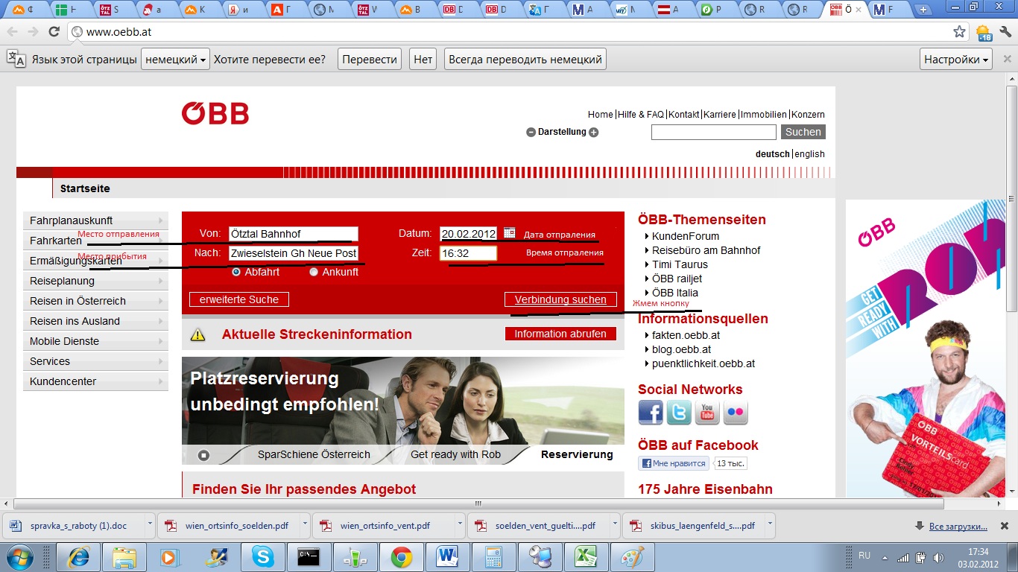The height and width of the screenshot is (572, 1018).
Task: Click the Zeit time input field
Action: coord(468,253)
